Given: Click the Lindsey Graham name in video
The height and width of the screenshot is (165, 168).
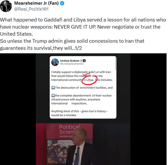Looking at the screenshot, I should click(70, 61).
